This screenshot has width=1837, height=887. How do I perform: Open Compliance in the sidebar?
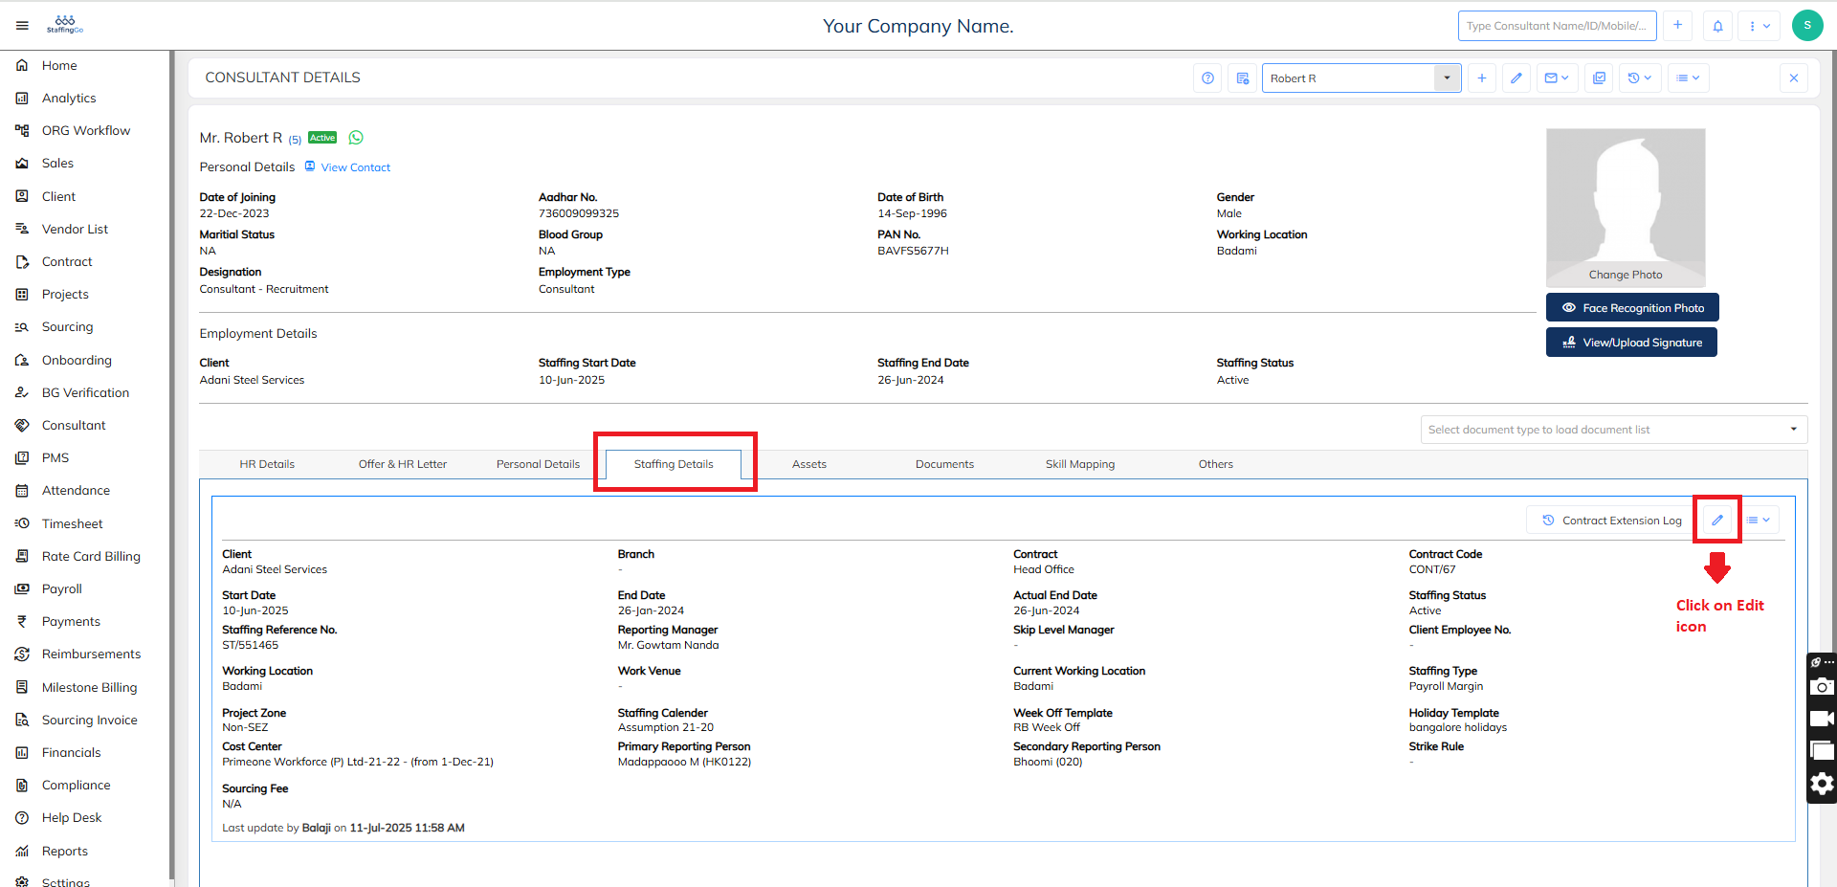(x=76, y=786)
